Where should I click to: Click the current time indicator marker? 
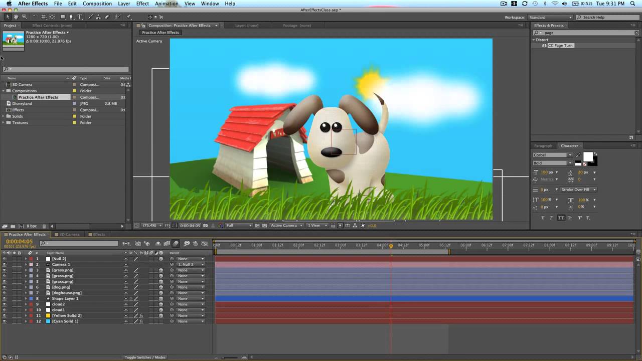click(x=391, y=246)
